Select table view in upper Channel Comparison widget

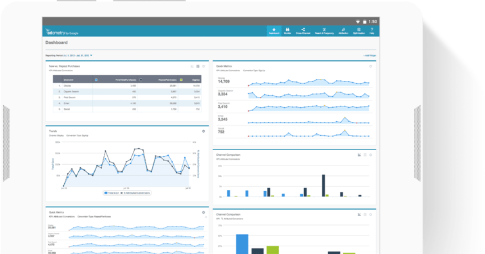click(365, 155)
